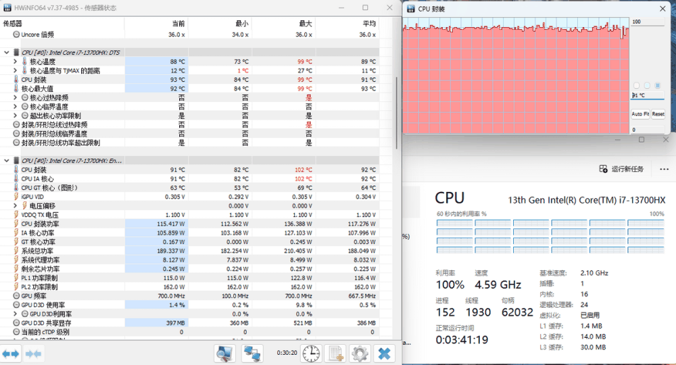
Task: Select the white color box in graph window
Action: pos(635,85)
